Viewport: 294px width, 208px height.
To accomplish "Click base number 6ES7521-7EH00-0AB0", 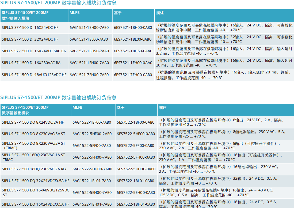I will pyautogui.click(x=133, y=75).
